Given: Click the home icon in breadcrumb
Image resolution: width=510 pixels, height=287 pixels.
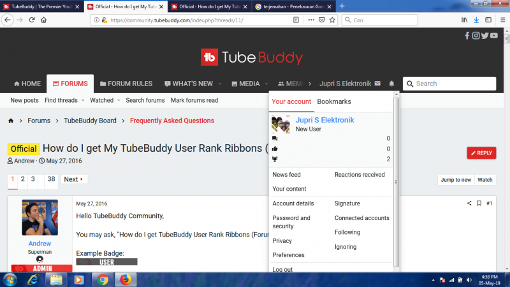Looking at the screenshot, I should point(11,121).
